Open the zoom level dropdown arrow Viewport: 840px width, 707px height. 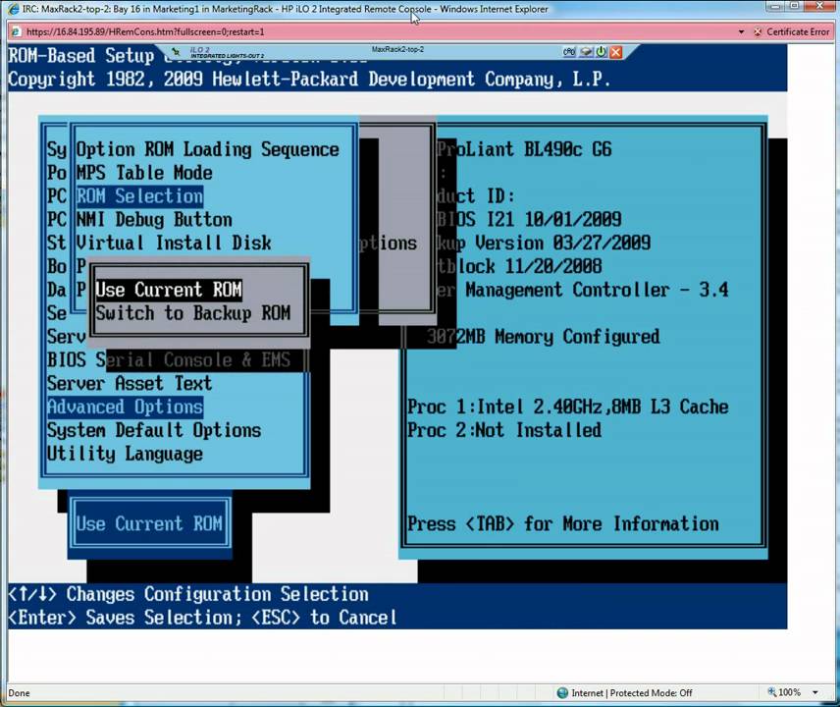[x=814, y=692]
